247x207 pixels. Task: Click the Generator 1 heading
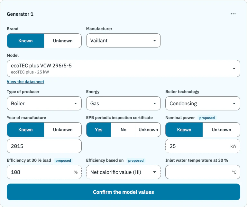[20, 14]
